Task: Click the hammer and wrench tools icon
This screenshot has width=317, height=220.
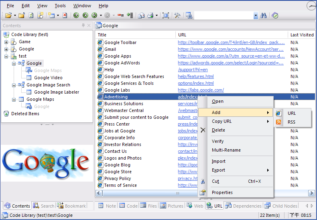Action: [177, 15]
